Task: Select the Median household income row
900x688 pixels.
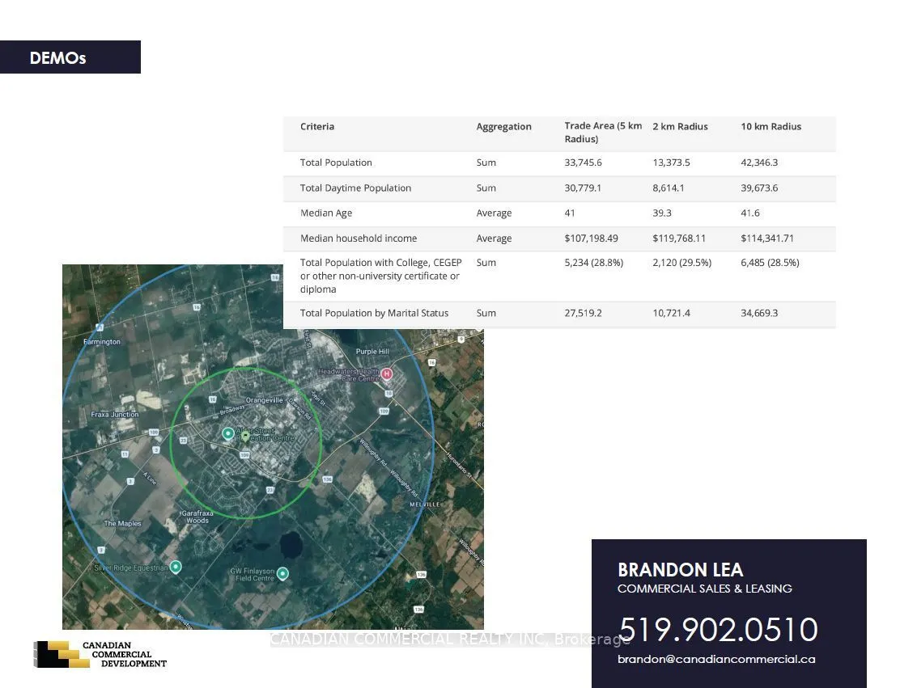Action: pos(559,238)
